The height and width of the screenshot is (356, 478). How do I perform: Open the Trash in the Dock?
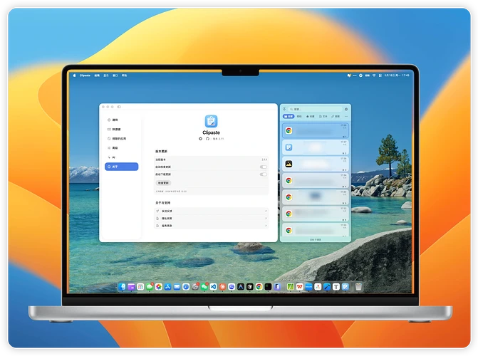coord(358,286)
